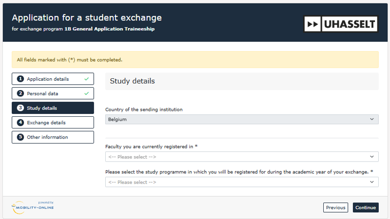Open the Faculty currently registered in dropdown
Viewport: 390px width, 219px height.
pyautogui.click(x=242, y=157)
